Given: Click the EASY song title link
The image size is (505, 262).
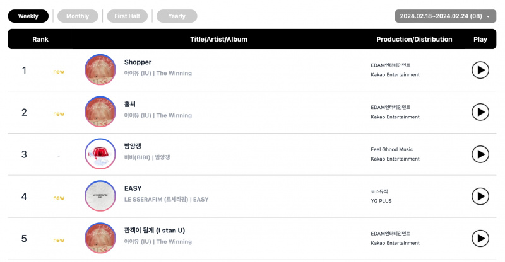Looking at the screenshot, I should point(133,188).
